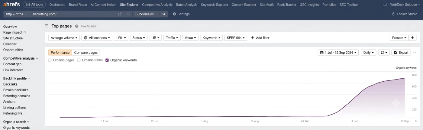Viewport: 423px width, 130px height.
Task: Open SEO Toolbar in top navigation
Action: [349, 5]
